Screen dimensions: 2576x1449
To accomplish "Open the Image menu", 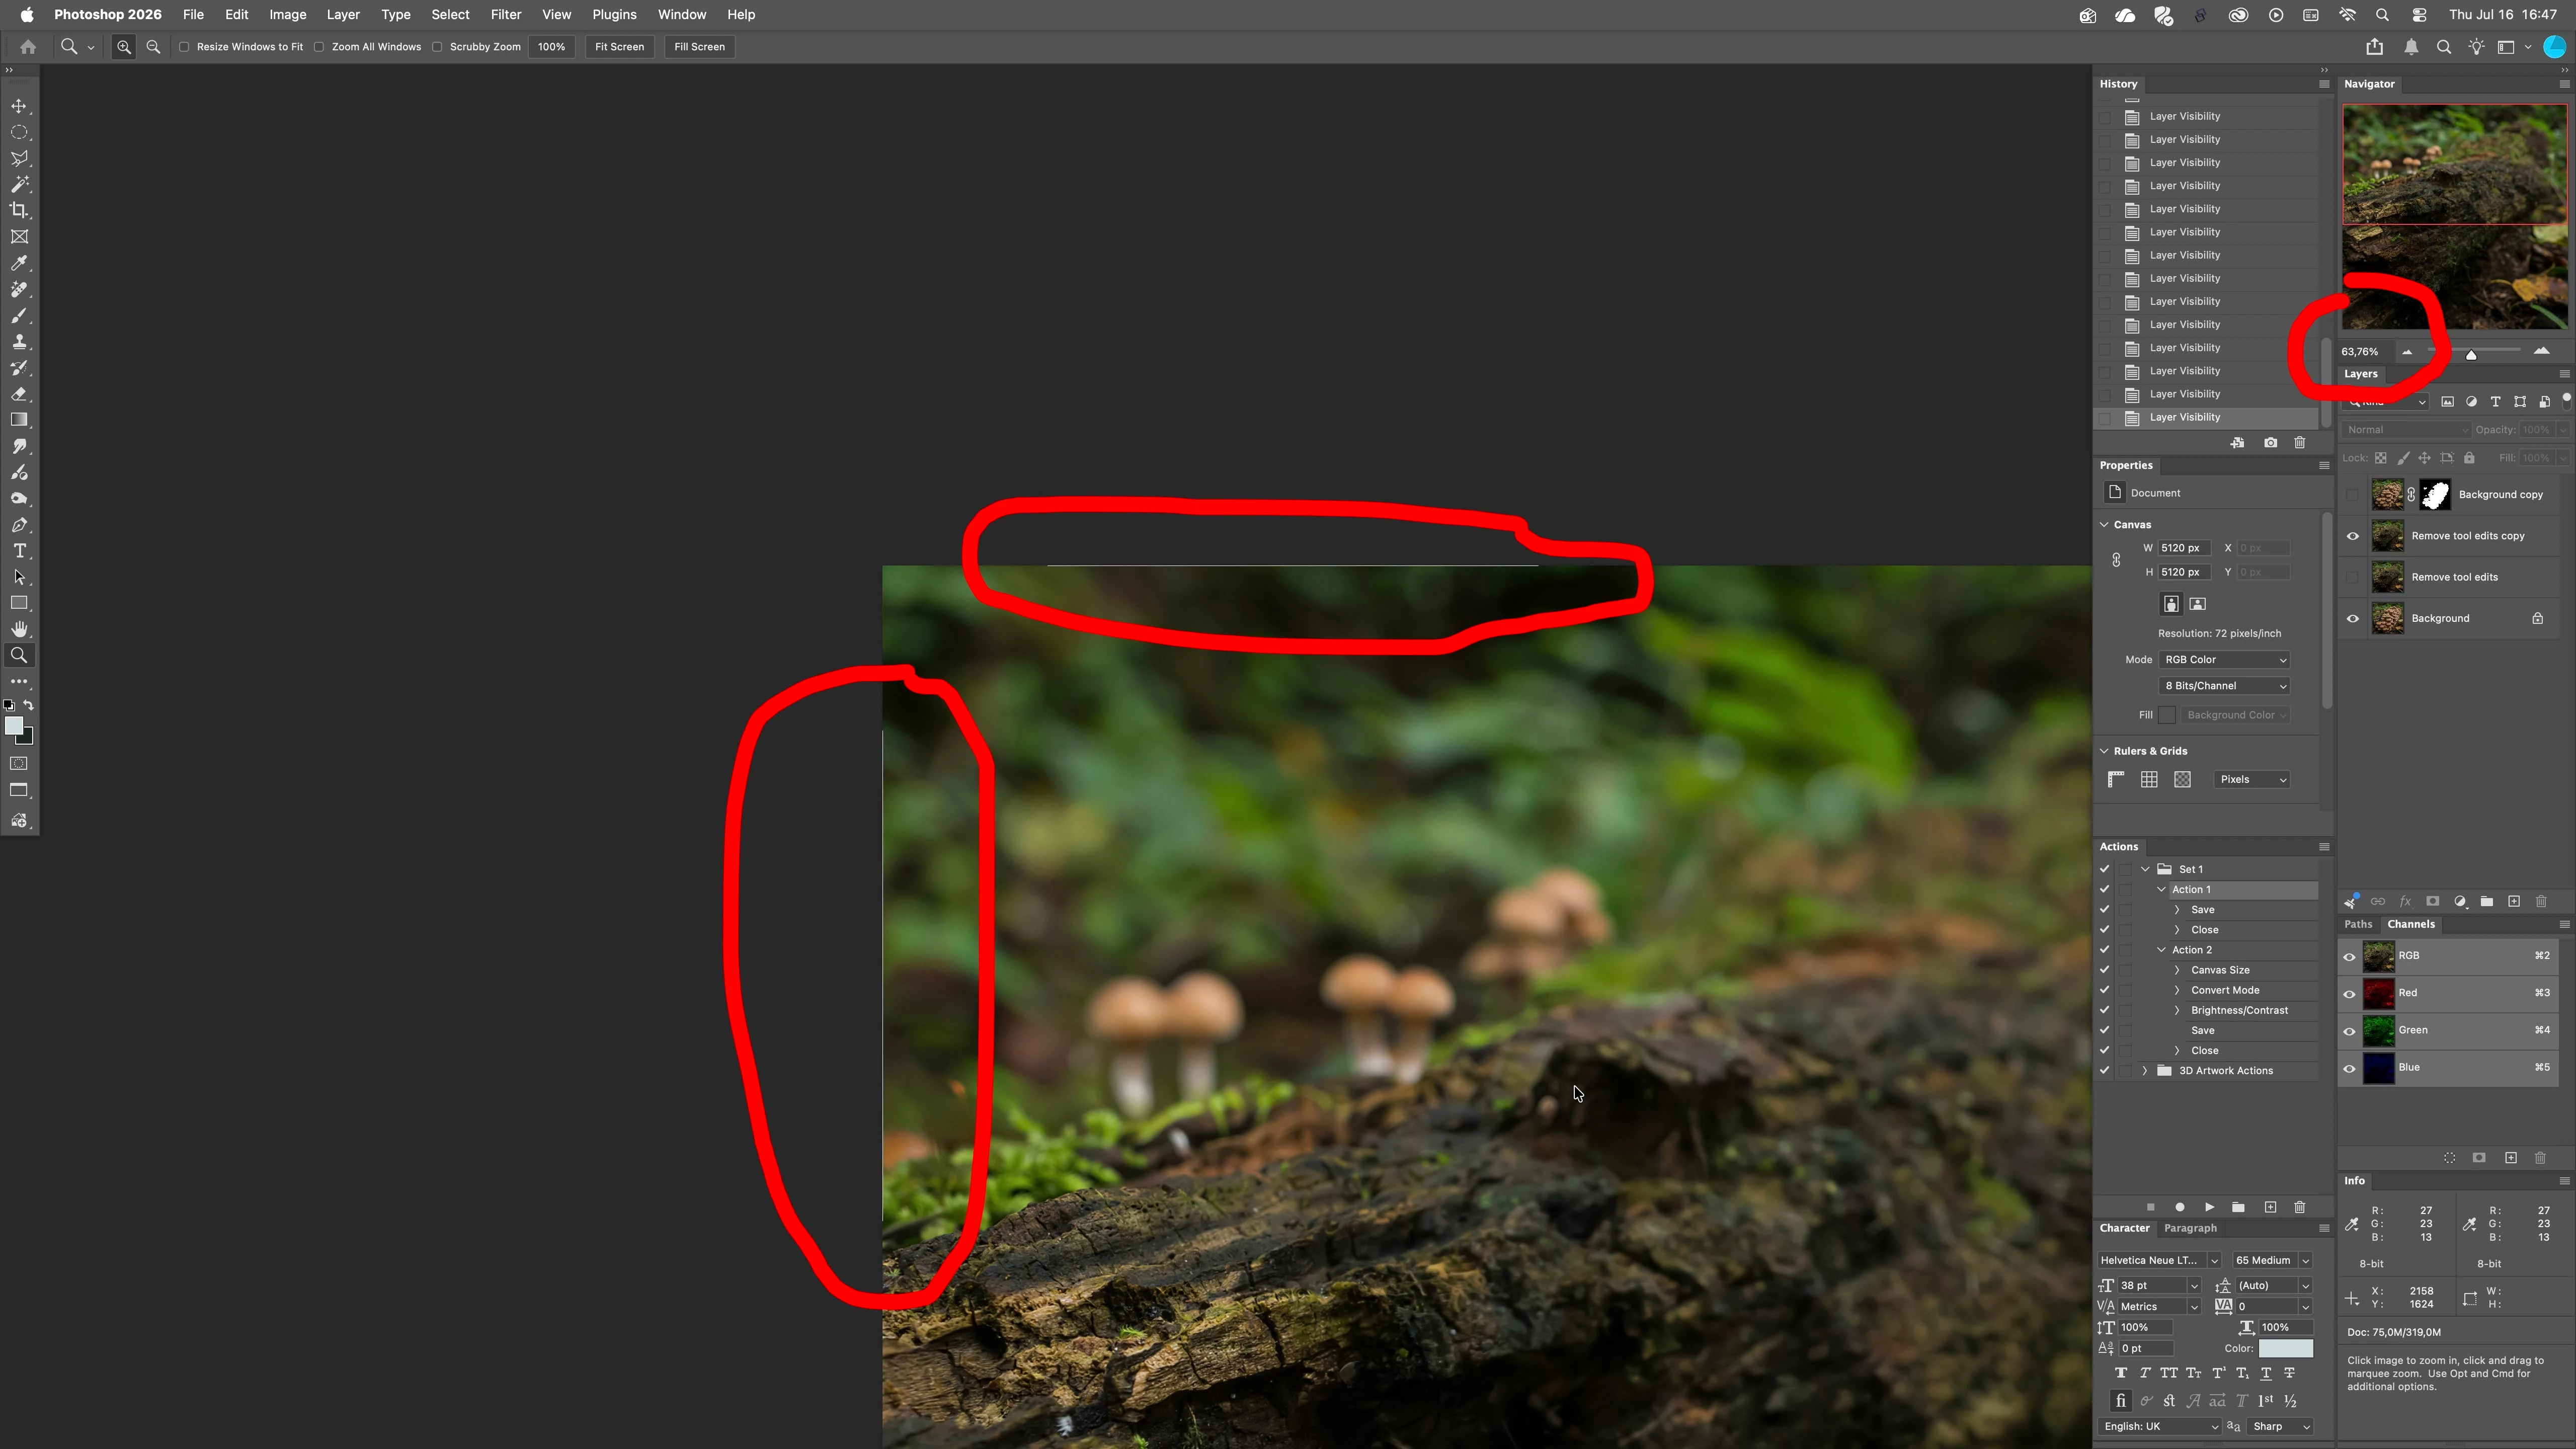I will [288, 15].
